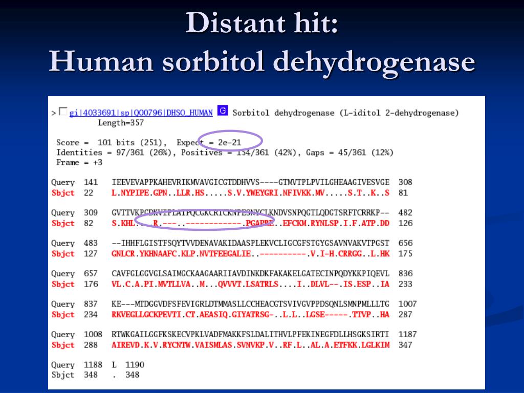Click the Sbjct 176 sequence line

click(x=232, y=284)
